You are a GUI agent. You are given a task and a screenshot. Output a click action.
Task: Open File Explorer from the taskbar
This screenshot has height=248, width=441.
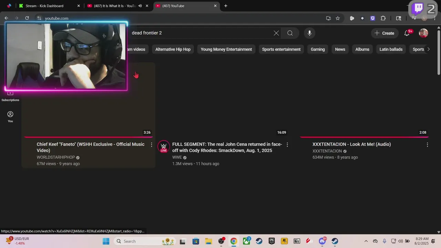pos(208,241)
